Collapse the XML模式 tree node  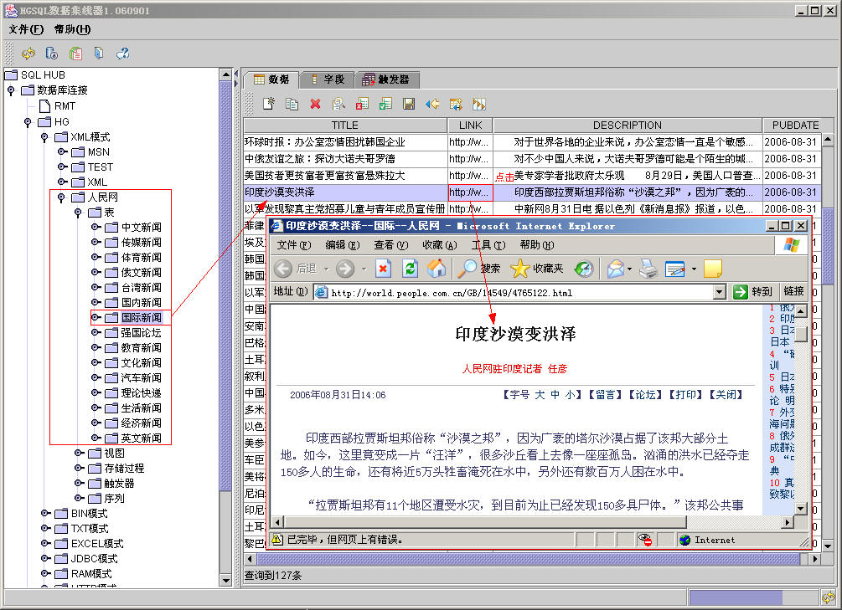(44, 137)
